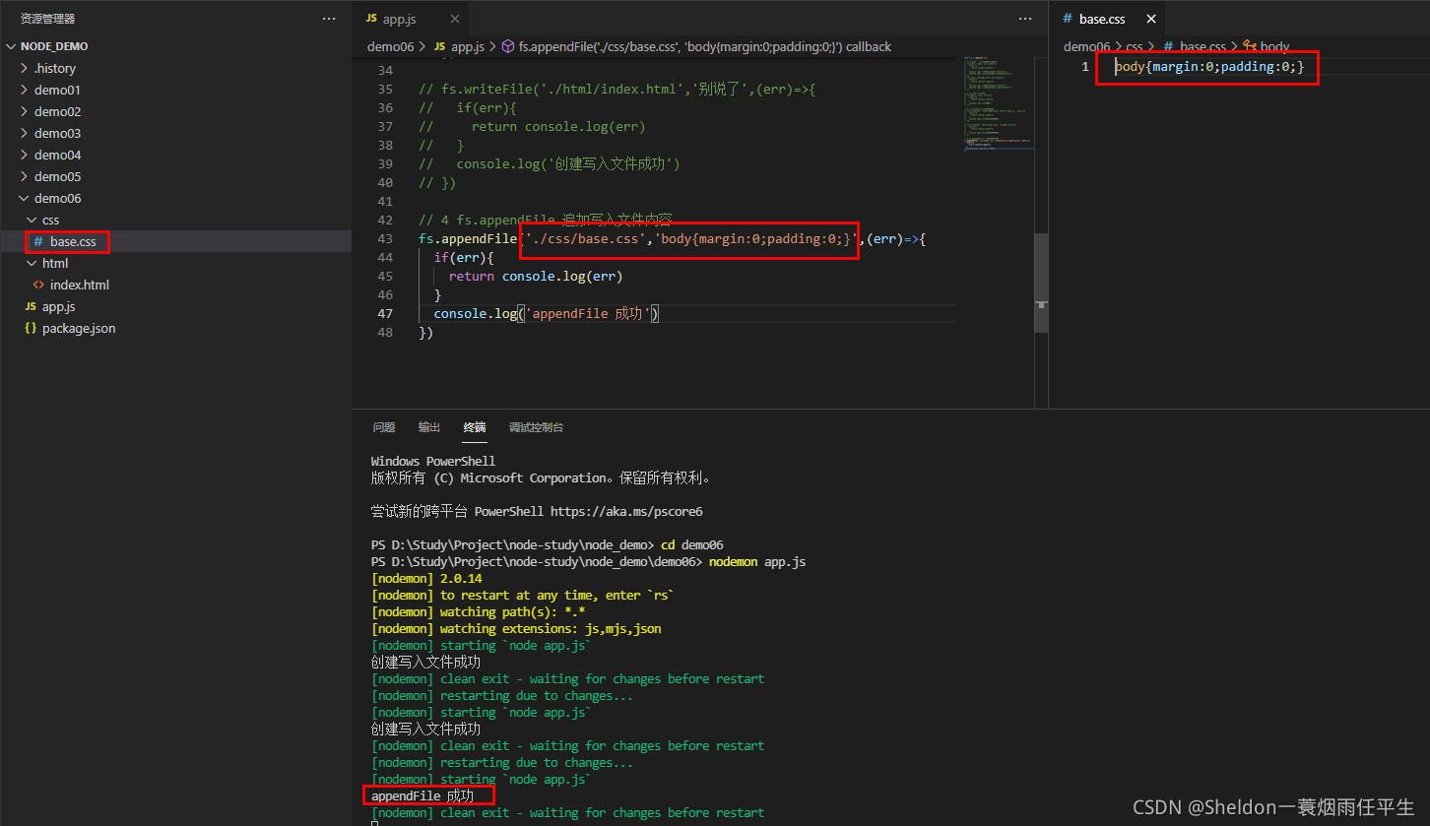Click demo06 in the app.js breadcrumb
Viewport: 1430px width, 826px height.
(391, 46)
